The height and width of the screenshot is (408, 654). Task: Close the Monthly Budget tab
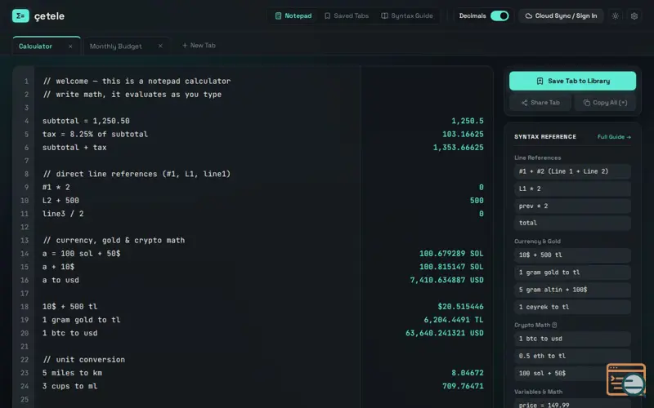160,46
